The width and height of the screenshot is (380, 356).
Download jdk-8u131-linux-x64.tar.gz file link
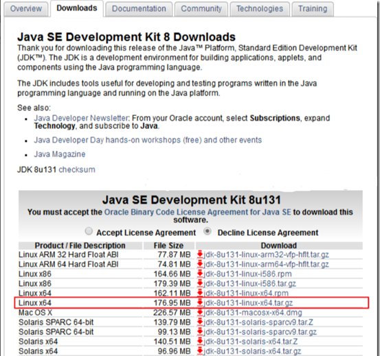pyautogui.click(x=248, y=302)
